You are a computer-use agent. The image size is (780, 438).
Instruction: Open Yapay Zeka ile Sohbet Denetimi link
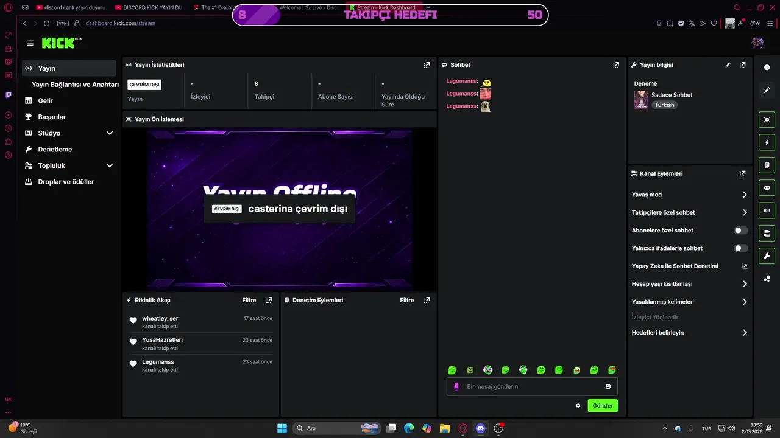click(689, 266)
